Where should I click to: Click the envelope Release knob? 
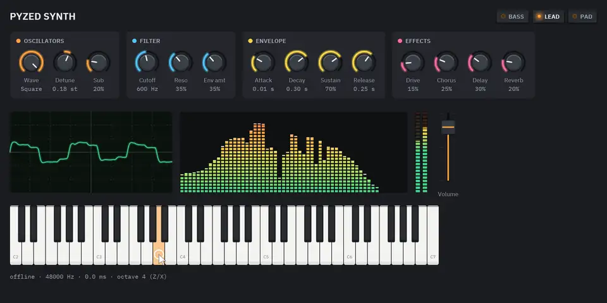tap(364, 62)
